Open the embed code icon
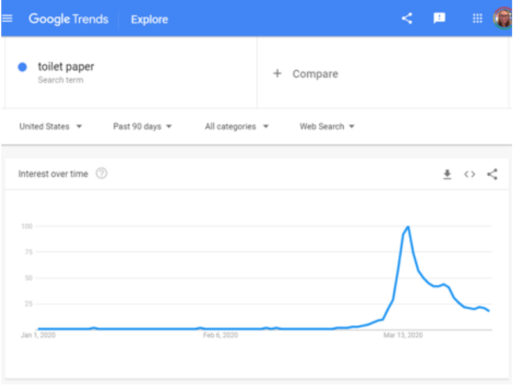This screenshot has height=385, width=514. point(470,174)
